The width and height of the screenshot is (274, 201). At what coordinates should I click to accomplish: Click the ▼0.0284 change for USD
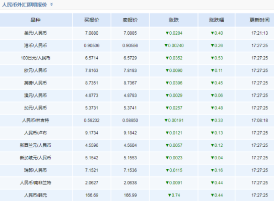click(x=174, y=33)
